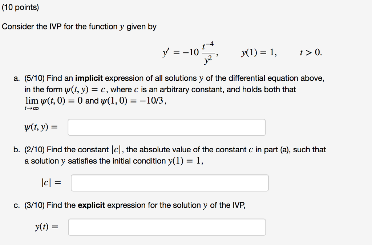Screen dimensions: 372x245
Task: Click the y(t) answer input field
Action: tap(166, 226)
